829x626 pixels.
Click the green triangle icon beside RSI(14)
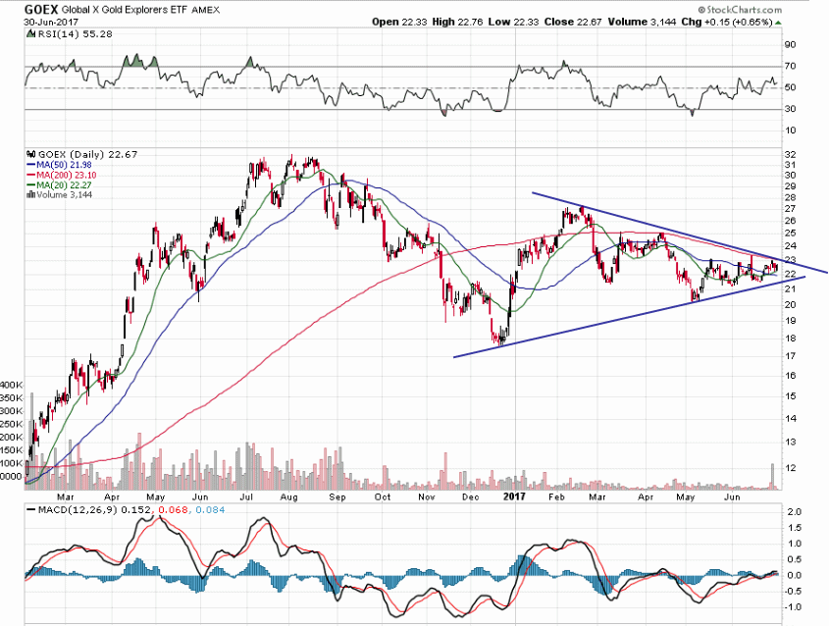pos(29,33)
